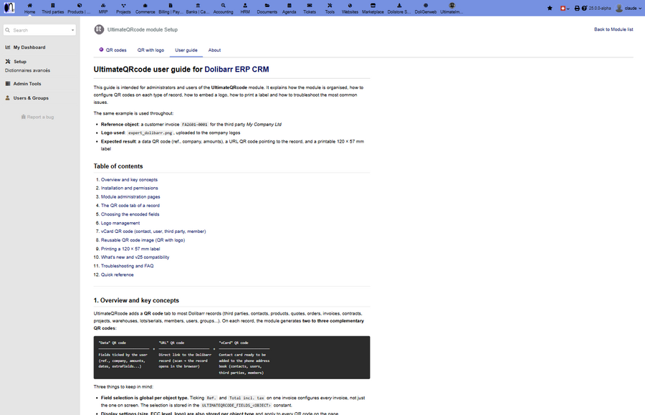Open Third parties top menu
645x415 pixels.
tap(52, 8)
